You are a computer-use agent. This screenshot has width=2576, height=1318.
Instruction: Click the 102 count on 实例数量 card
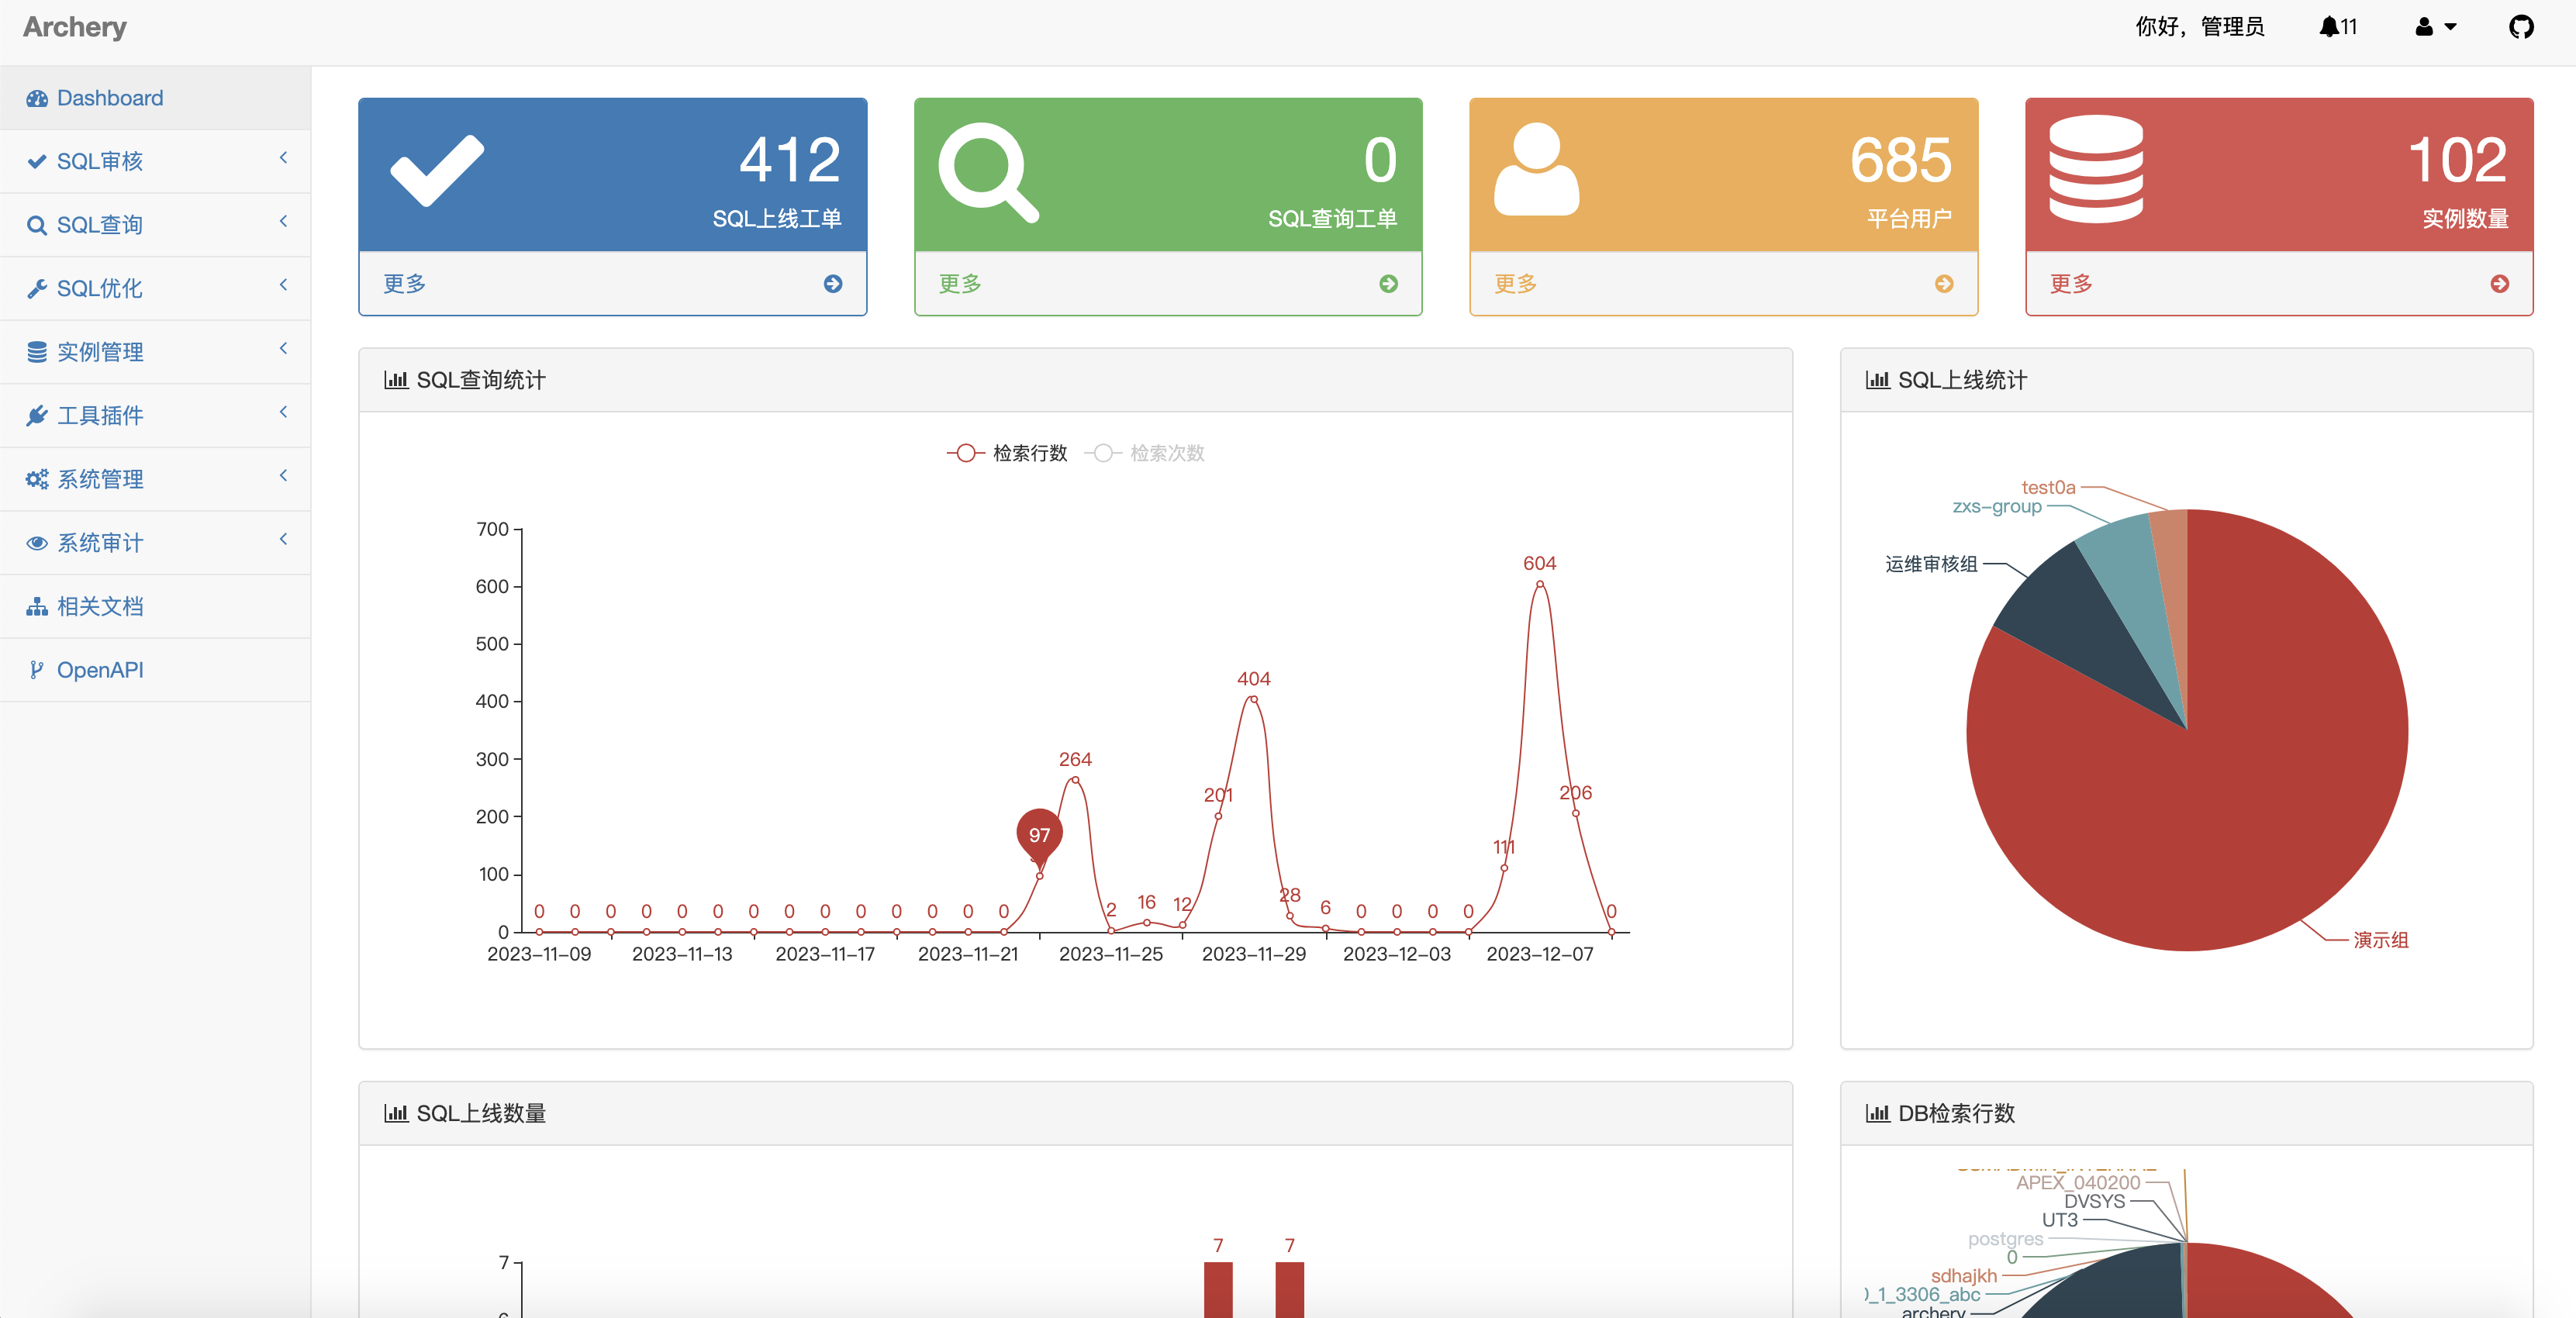pos(2457,160)
